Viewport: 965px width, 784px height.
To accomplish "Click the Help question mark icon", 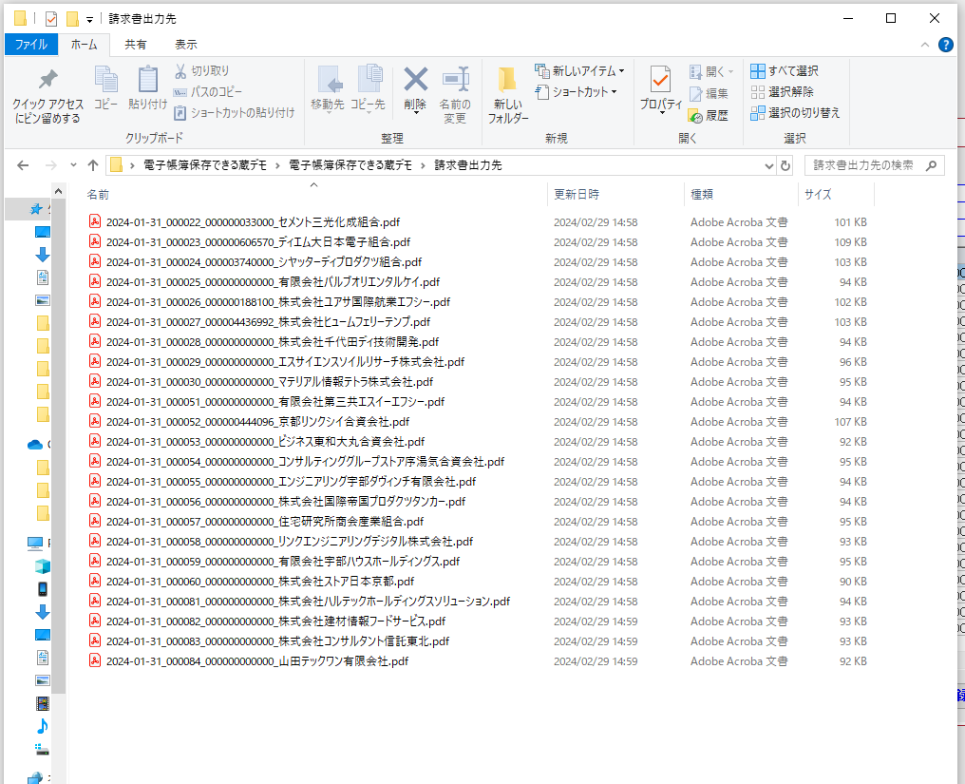I will (945, 45).
